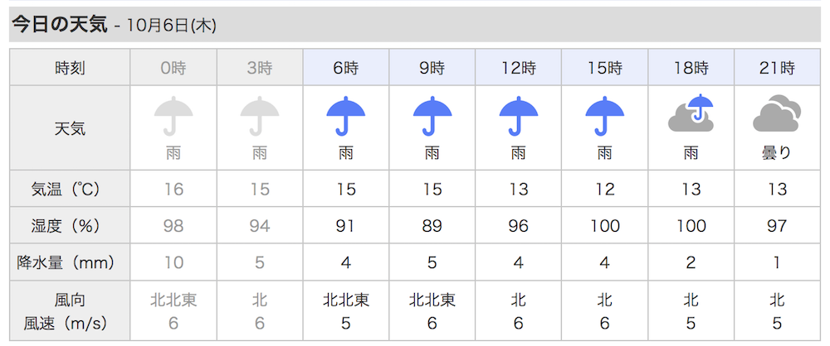Select the 6時 column header
Viewport: 830px width, 346px height.
point(345,67)
